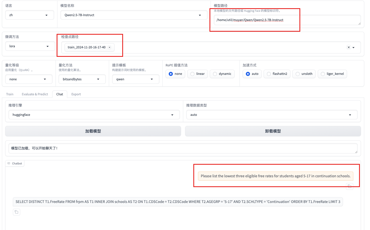Viewport: 370px width, 230px height.
Task: Expand the bitsandbytes quantization method dropdown
Action: tap(82, 79)
